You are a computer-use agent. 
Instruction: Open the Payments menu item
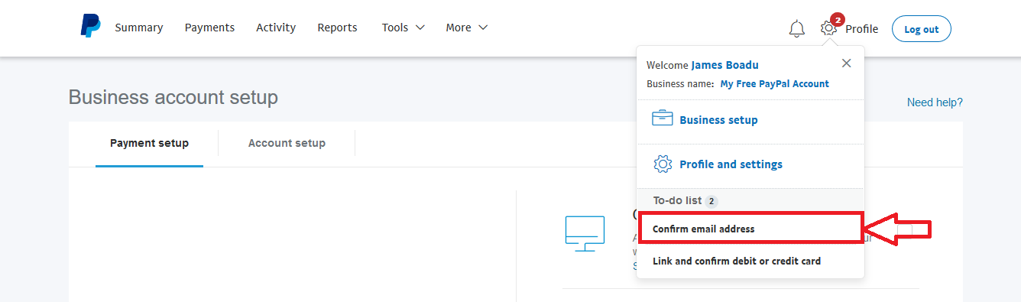(x=209, y=28)
